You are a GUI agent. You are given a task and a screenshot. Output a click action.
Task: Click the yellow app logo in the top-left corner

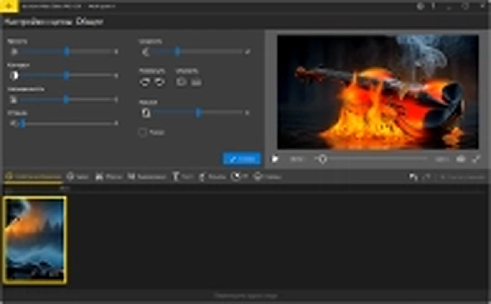(9, 6)
